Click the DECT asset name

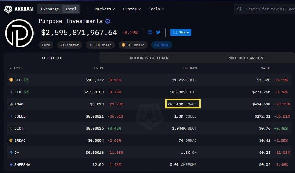(x=19, y=128)
